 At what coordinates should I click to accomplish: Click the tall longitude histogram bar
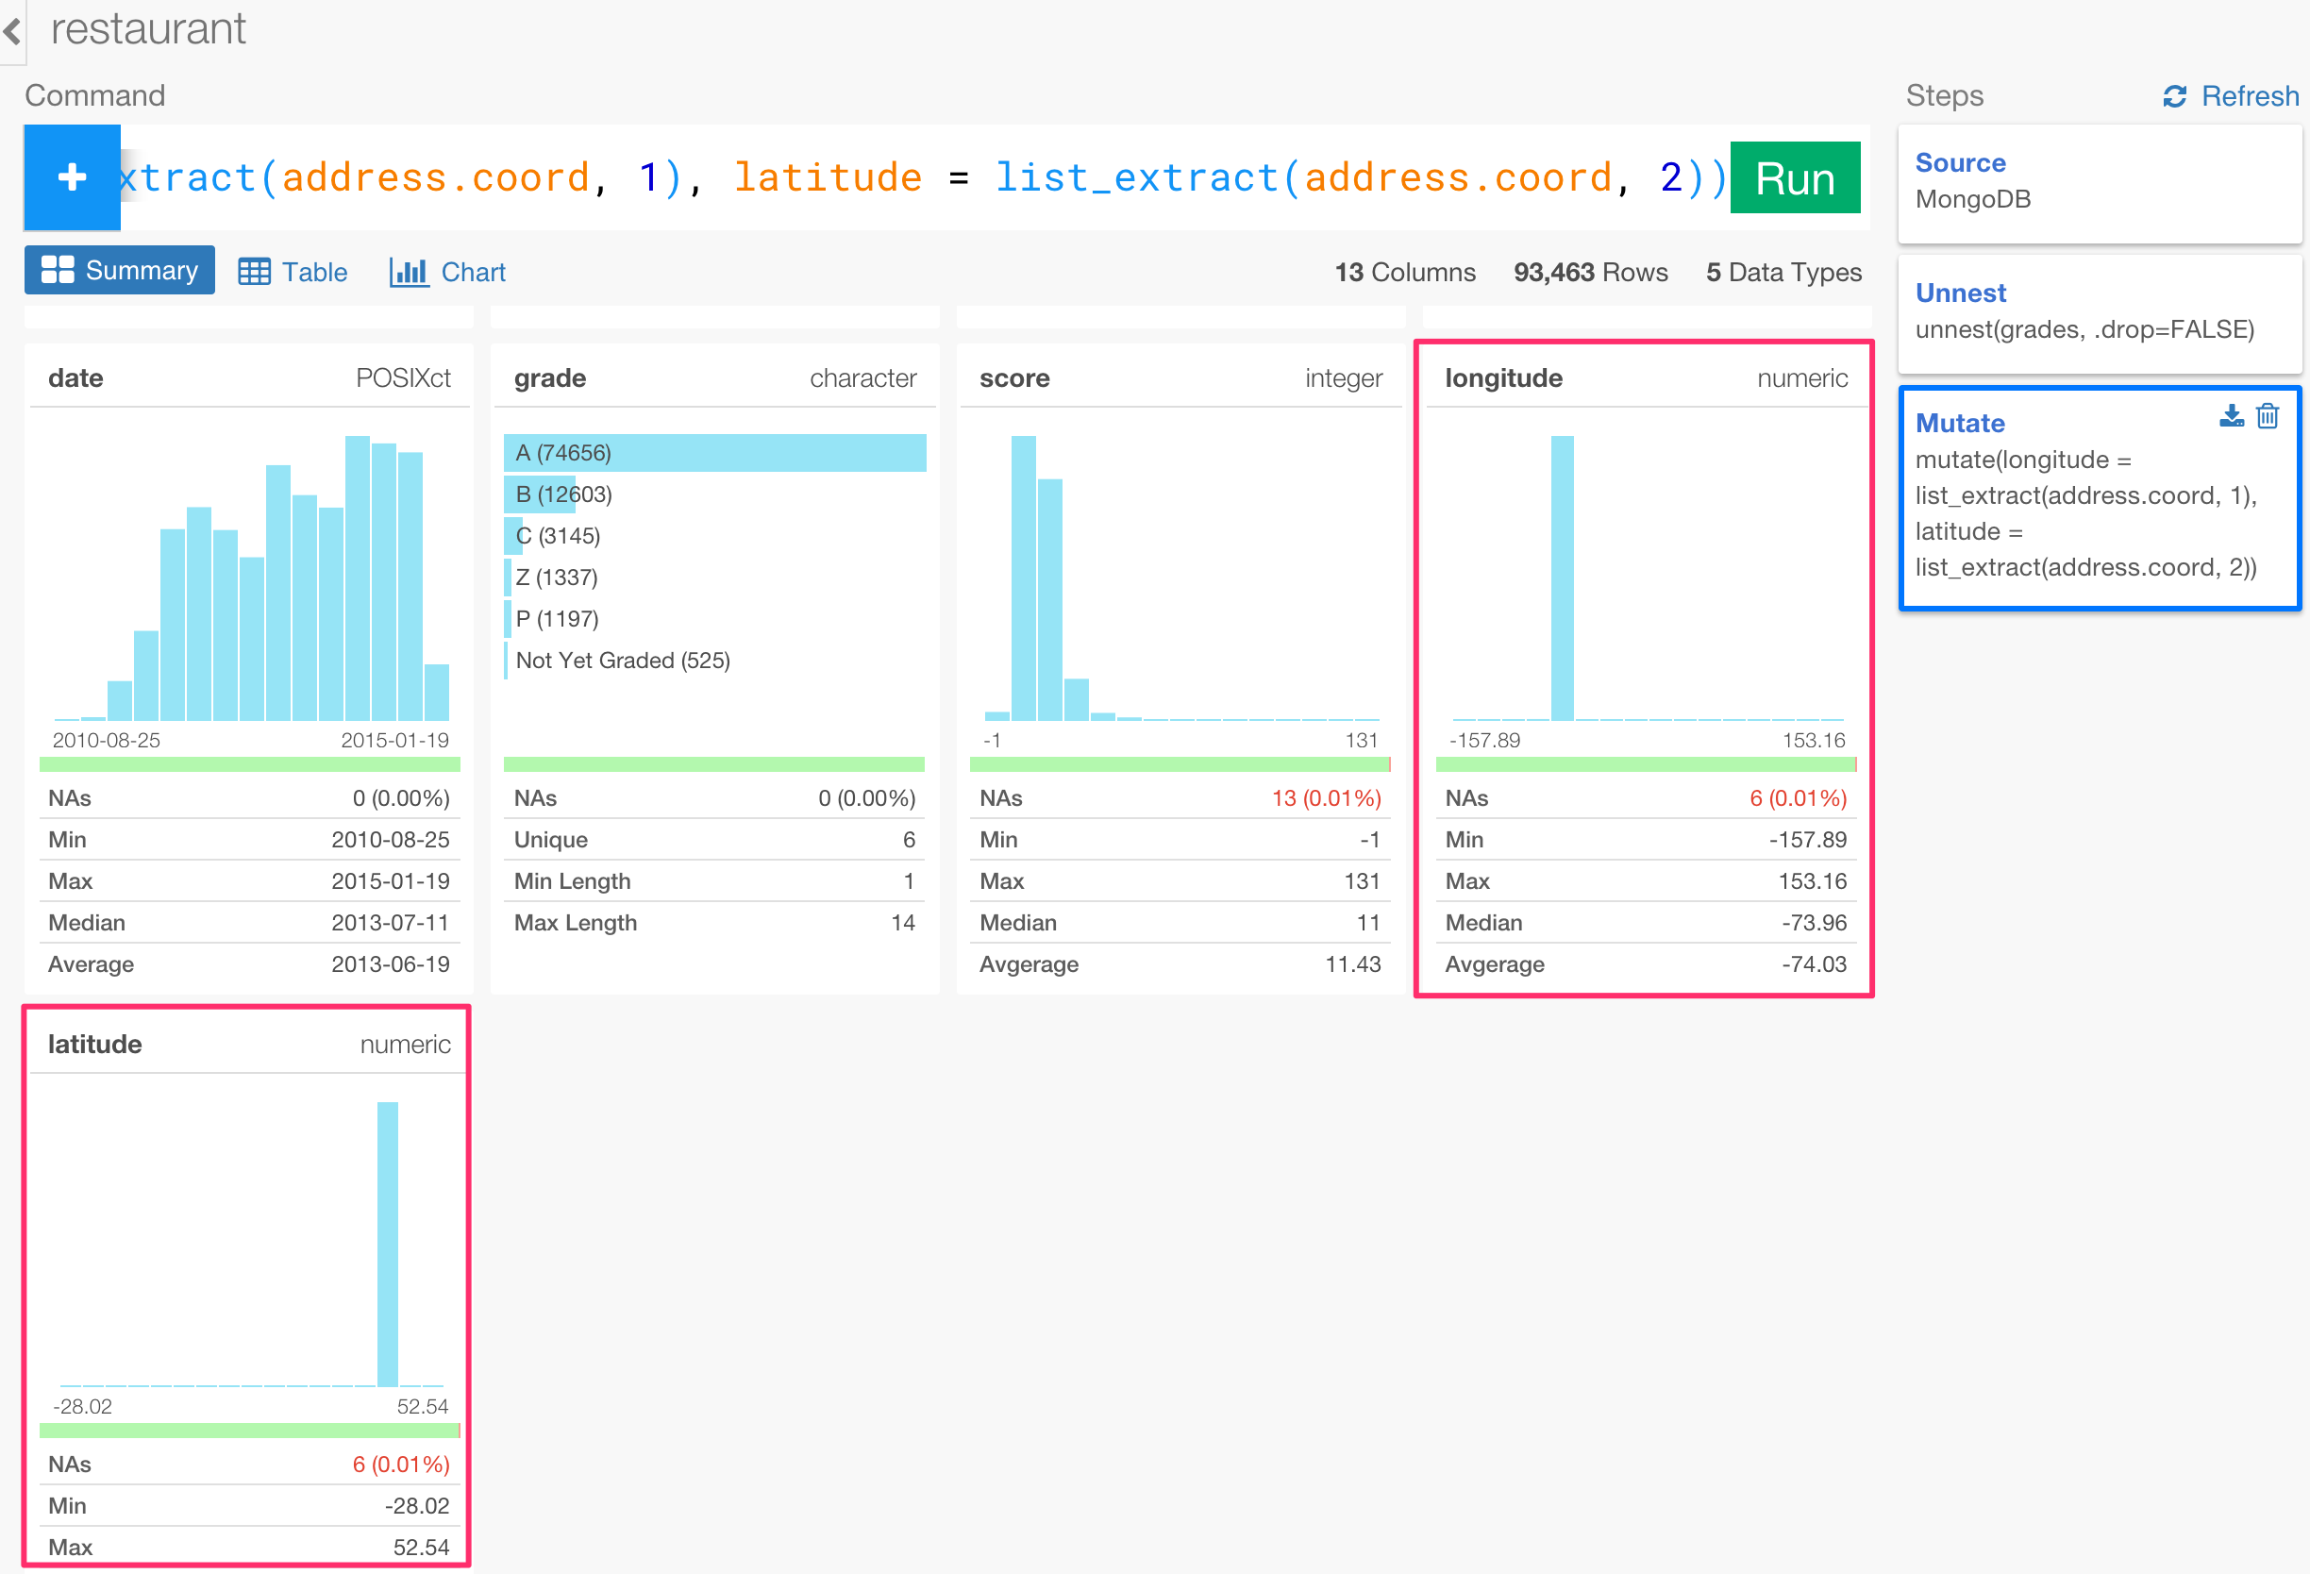point(1562,578)
